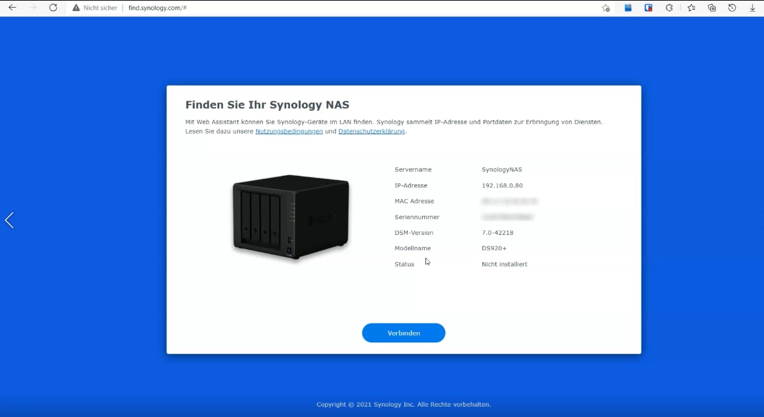764x417 pixels.
Task: Show previous NAS with left chevron arrow
Action: pos(9,220)
